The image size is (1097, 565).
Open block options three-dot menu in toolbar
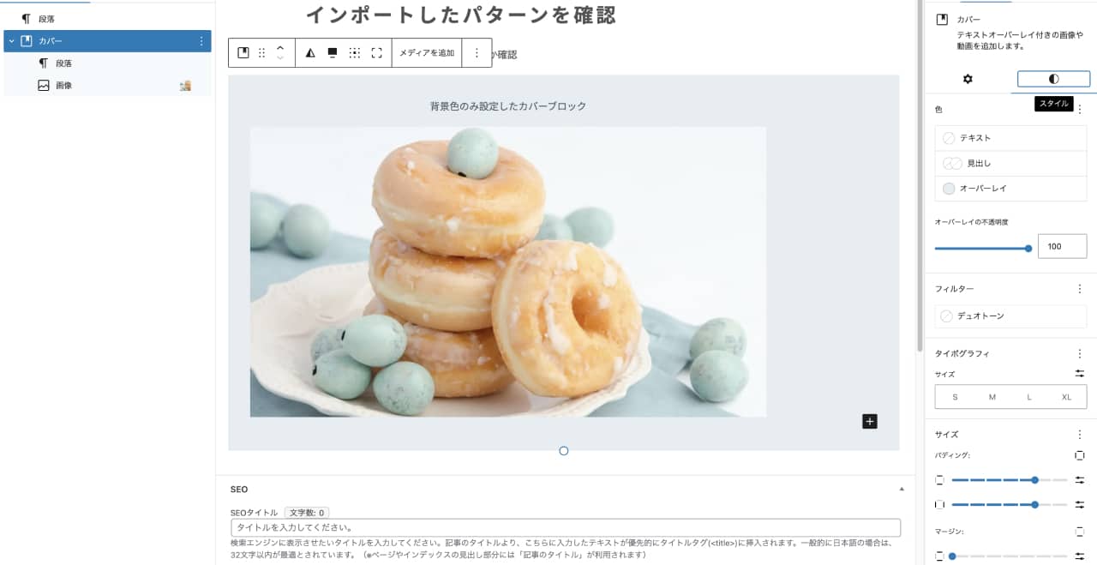477,53
